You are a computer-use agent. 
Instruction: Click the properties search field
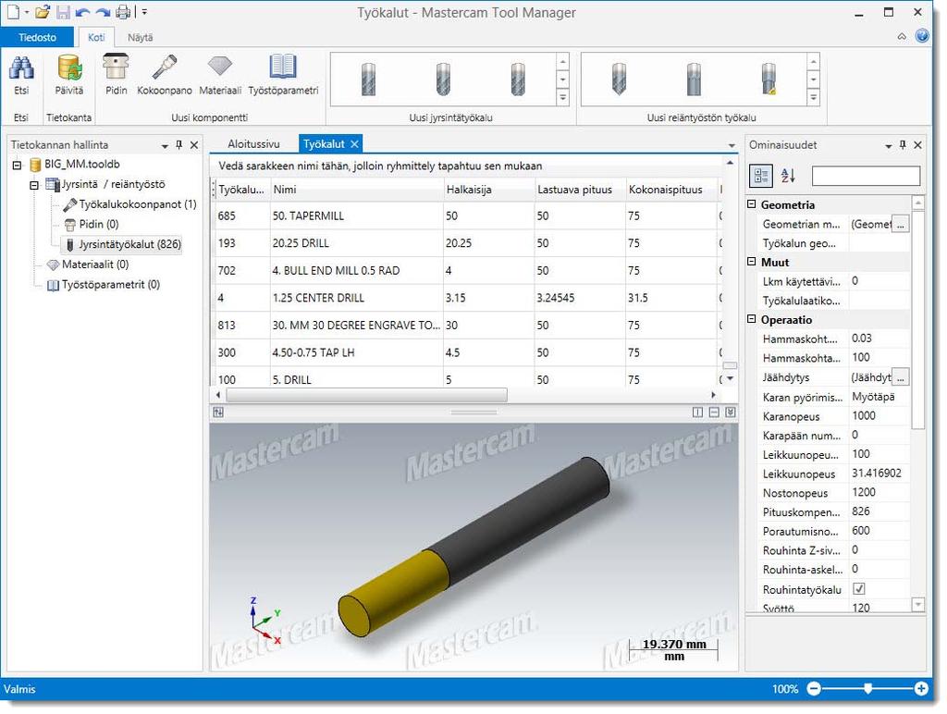866,176
